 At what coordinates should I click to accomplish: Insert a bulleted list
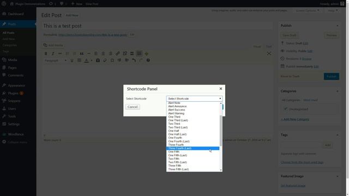coord(67,53)
